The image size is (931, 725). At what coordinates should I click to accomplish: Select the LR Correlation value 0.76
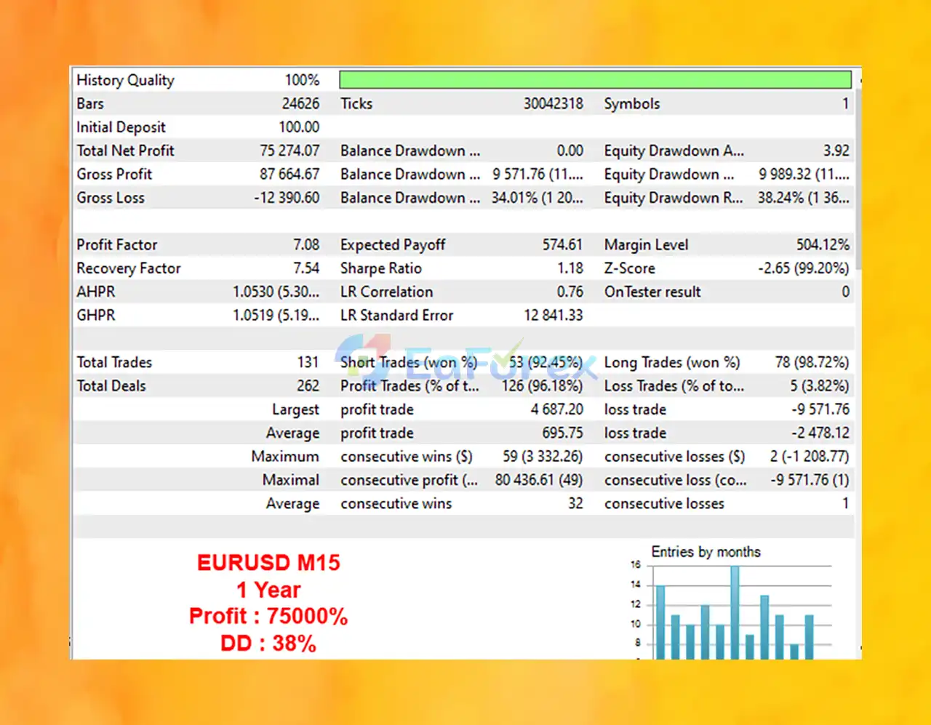[x=570, y=292]
